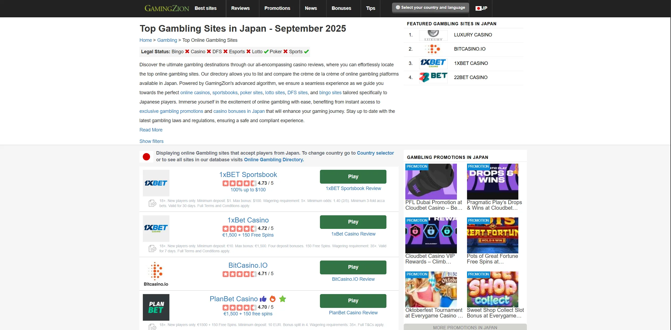Click the 1xBET Casino featured logo

(433, 64)
